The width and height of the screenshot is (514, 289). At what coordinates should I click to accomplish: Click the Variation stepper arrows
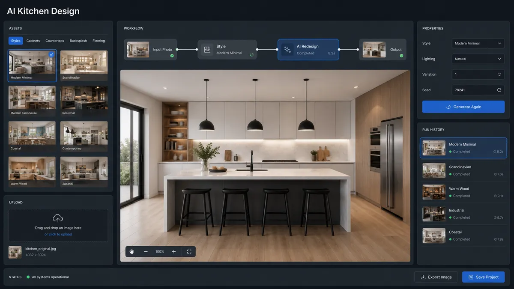click(x=499, y=74)
